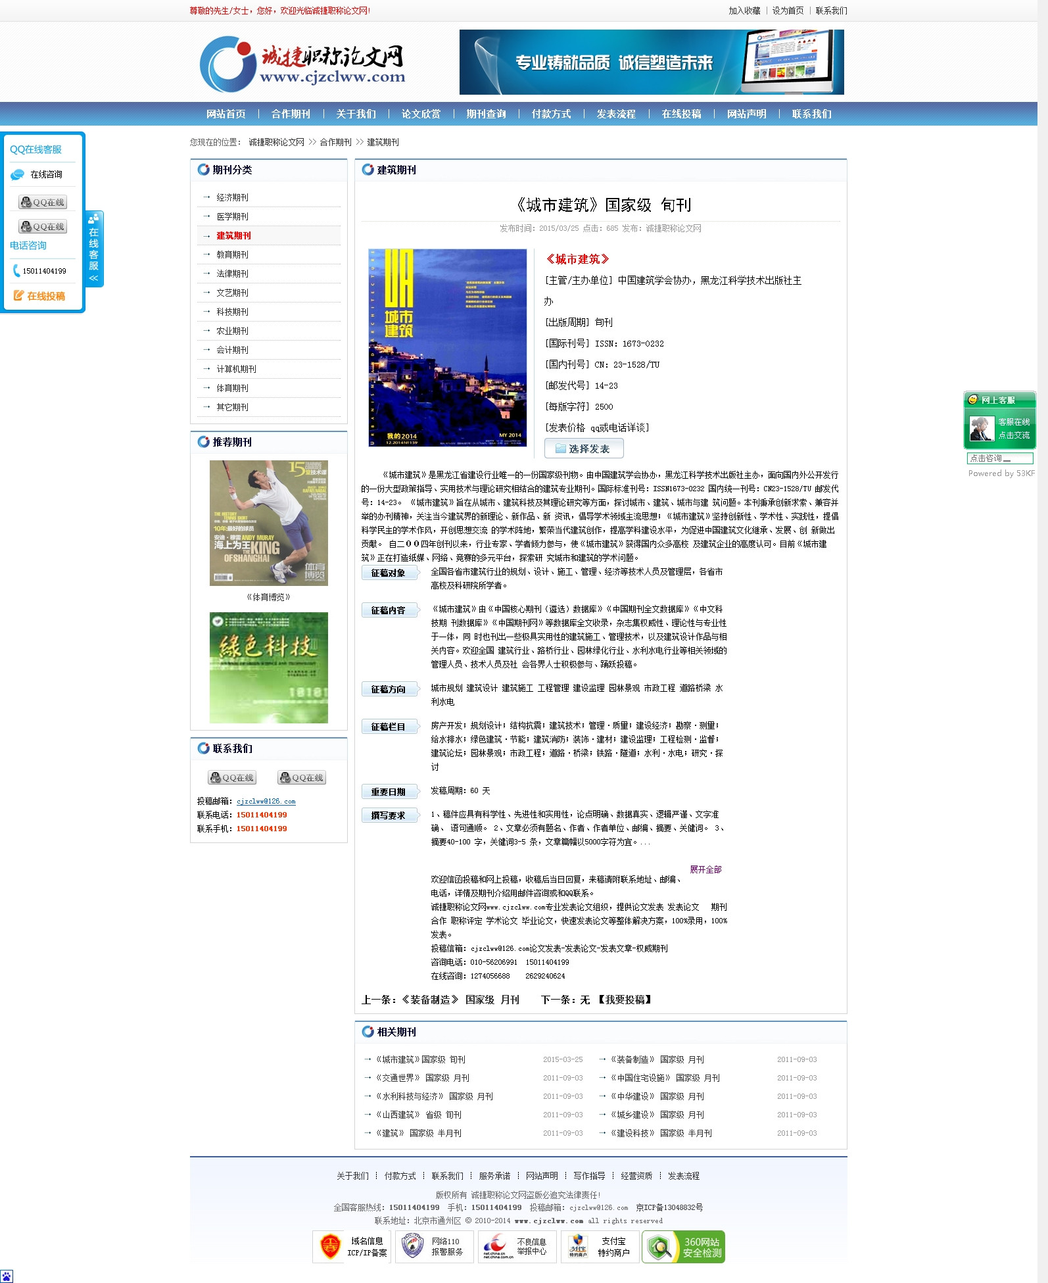Screen dimensions: 1048x1283
Task: Click 合作期刊 in breadcrumb
Action: point(335,142)
